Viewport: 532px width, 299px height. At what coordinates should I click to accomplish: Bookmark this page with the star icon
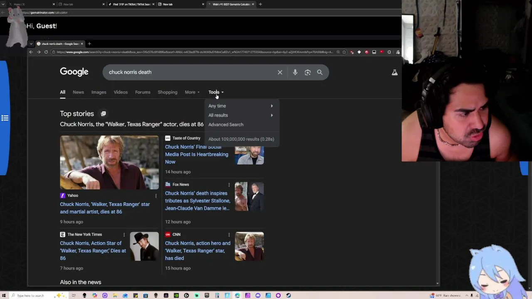344,52
